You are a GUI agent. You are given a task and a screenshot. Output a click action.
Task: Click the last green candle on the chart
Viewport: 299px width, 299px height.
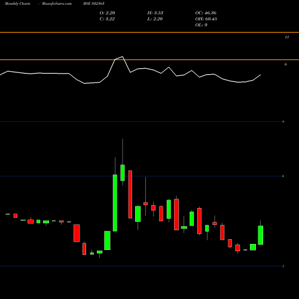(x=261, y=235)
